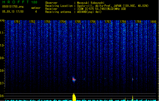The width and height of the screenshot is (159, 101).
Task: Select the A504HB(yagi 4el) antenna text
Action: (x=89, y=12)
